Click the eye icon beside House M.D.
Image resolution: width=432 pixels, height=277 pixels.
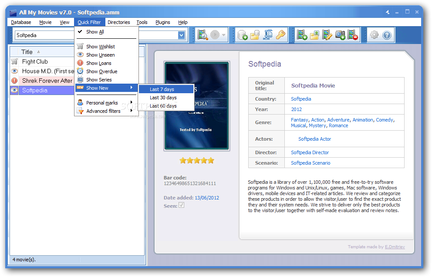point(14,71)
